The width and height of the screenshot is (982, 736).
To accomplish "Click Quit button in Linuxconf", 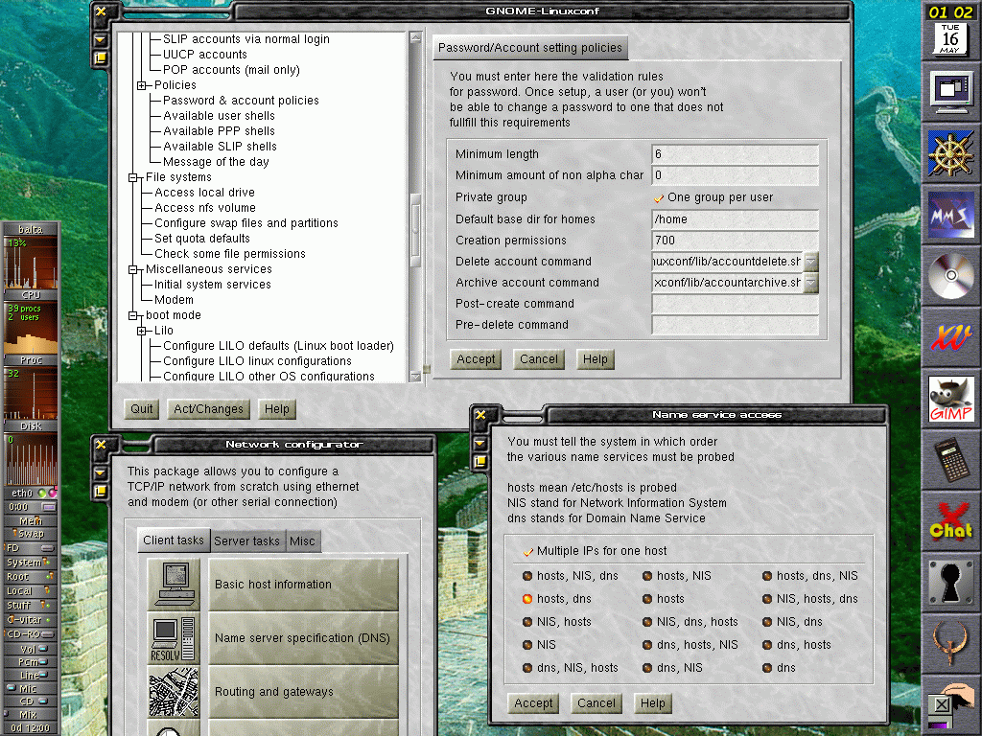I will (142, 409).
